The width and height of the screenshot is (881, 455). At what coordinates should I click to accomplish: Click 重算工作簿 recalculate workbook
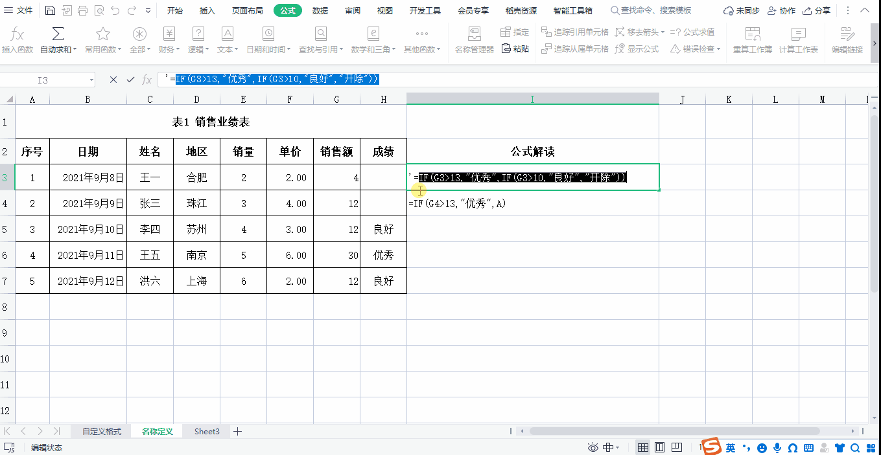click(x=753, y=40)
